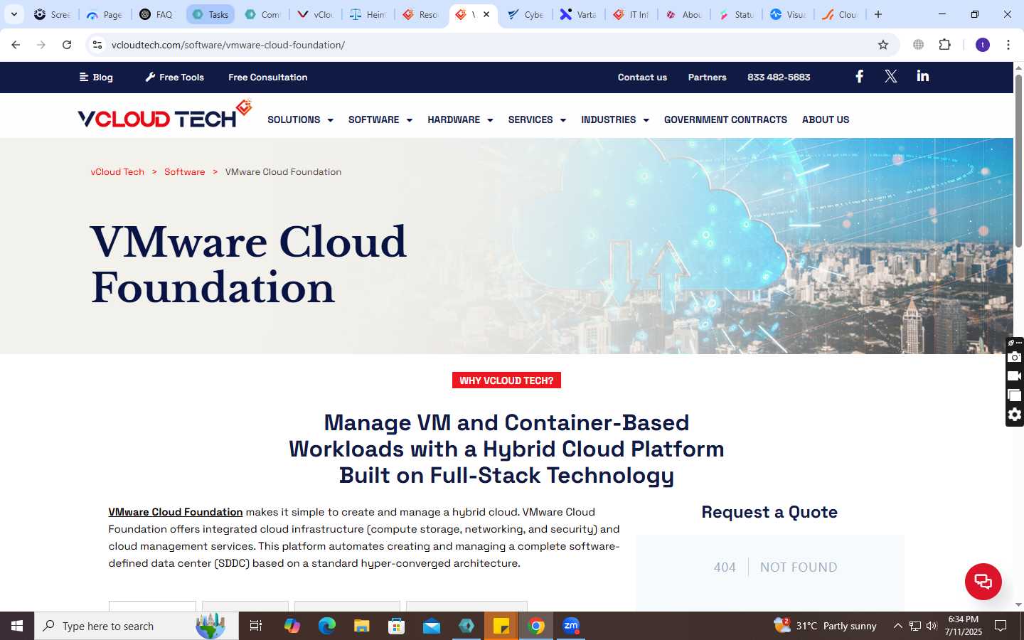Screen dimensions: 1024x640
Task: Open the X (Twitter) icon in header
Action: point(890,77)
